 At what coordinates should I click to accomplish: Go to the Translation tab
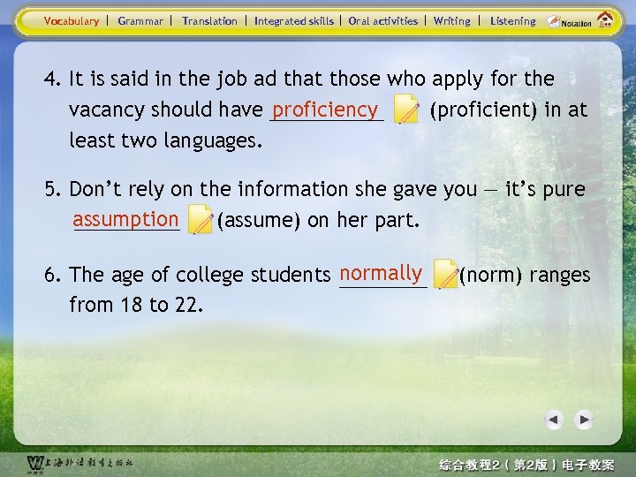click(209, 20)
